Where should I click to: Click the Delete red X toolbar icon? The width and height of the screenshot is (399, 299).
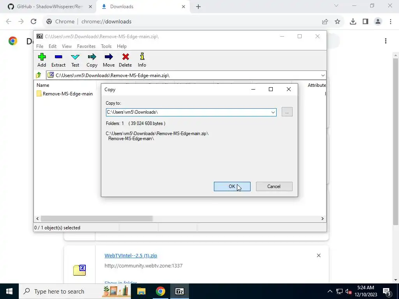pos(125,60)
